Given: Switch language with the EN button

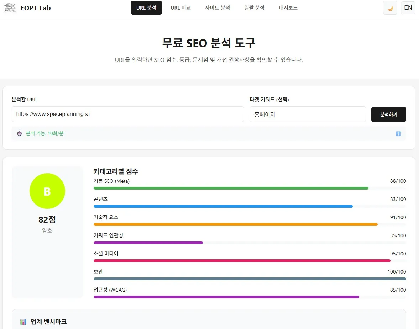Looking at the screenshot, I should tap(408, 7).
